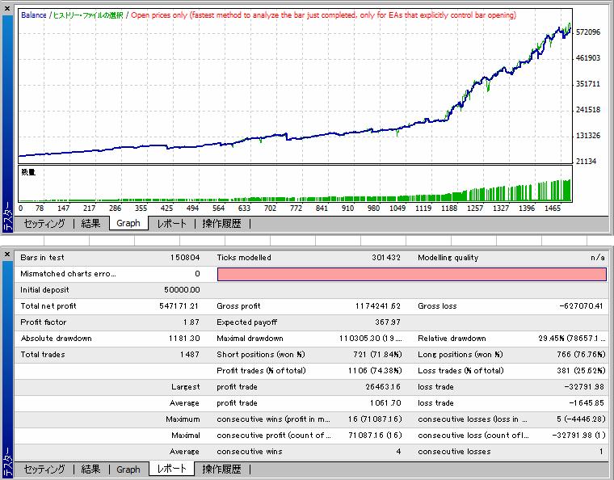Select Modelling quality value n/a
This screenshot has height=480, width=614.
tap(598, 258)
